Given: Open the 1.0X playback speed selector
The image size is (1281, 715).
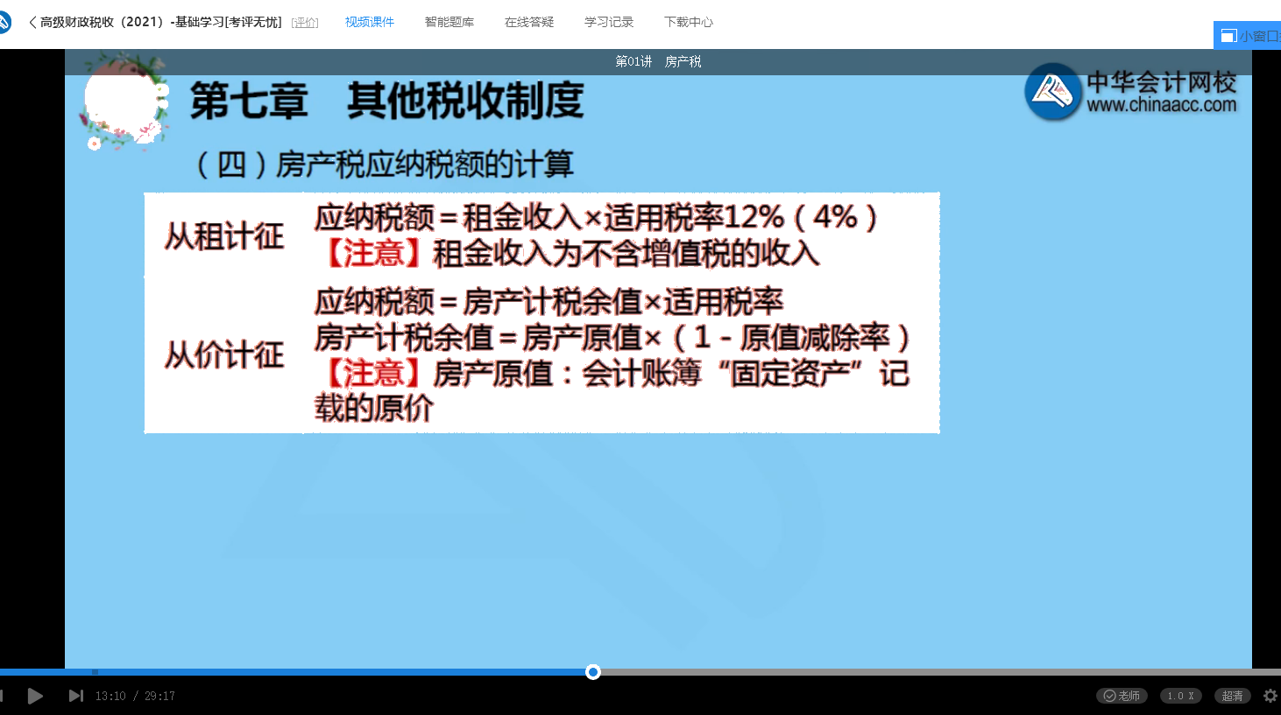Looking at the screenshot, I should click(x=1180, y=696).
